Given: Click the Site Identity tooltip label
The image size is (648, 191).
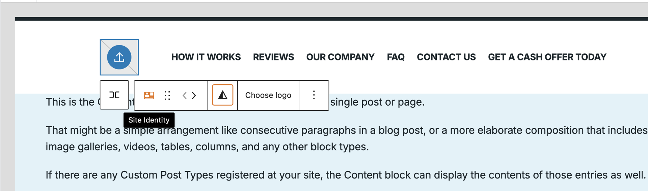Looking at the screenshot, I should tap(149, 120).
